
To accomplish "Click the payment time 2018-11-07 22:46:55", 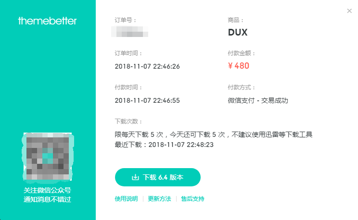I will [x=147, y=100].
